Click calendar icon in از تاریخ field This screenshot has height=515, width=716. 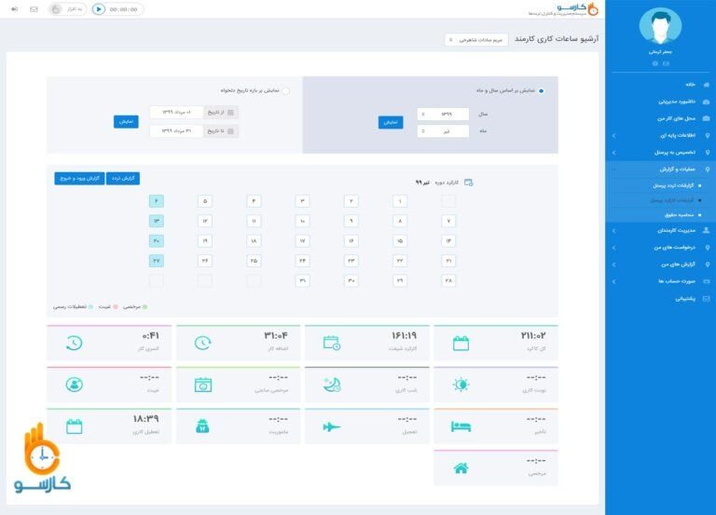pos(230,112)
